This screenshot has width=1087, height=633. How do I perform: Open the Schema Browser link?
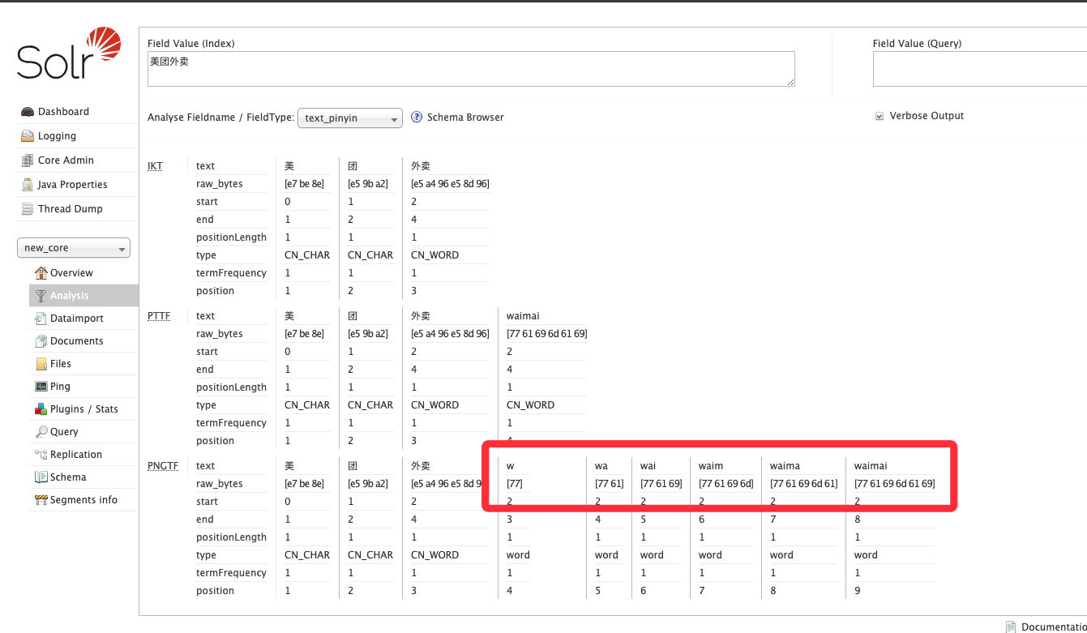tap(465, 118)
